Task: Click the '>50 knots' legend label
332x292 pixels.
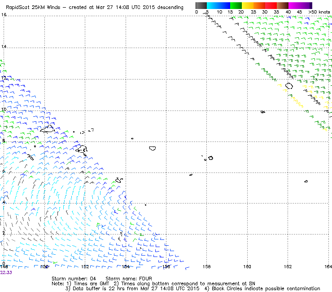Action: (319, 12)
